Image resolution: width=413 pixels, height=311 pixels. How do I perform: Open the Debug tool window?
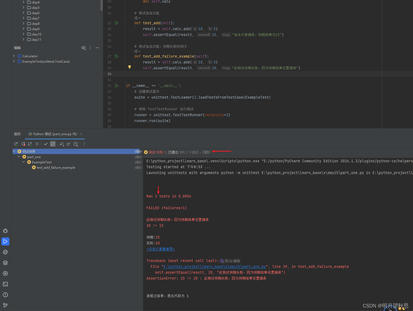5,231
